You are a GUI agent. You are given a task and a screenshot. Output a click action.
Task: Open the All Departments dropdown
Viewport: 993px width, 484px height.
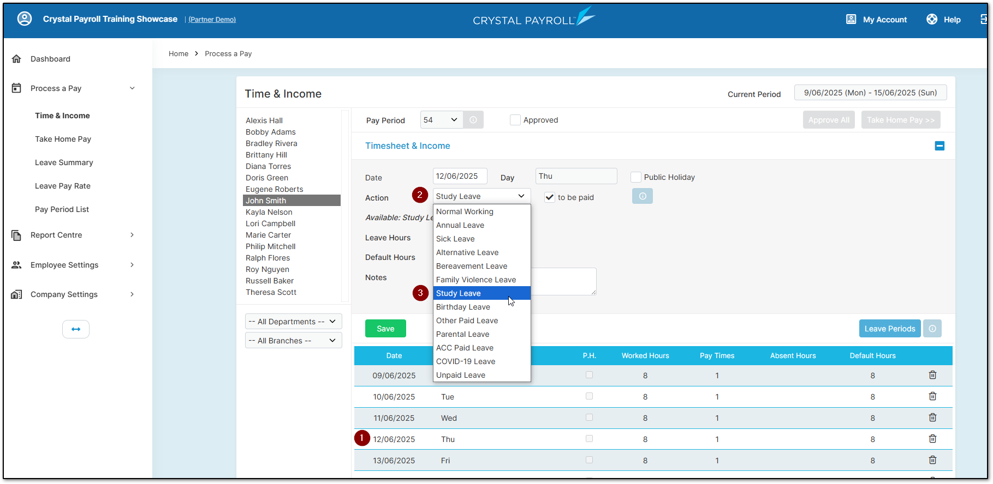click(x=294, y=322)
